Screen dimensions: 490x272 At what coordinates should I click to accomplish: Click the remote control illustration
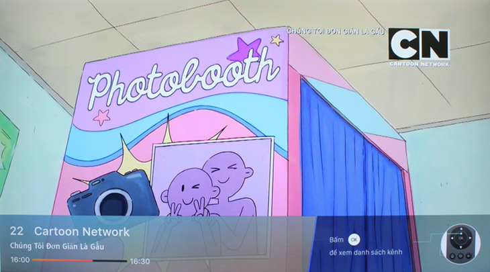pyautogui.click(x=460, y=244)
